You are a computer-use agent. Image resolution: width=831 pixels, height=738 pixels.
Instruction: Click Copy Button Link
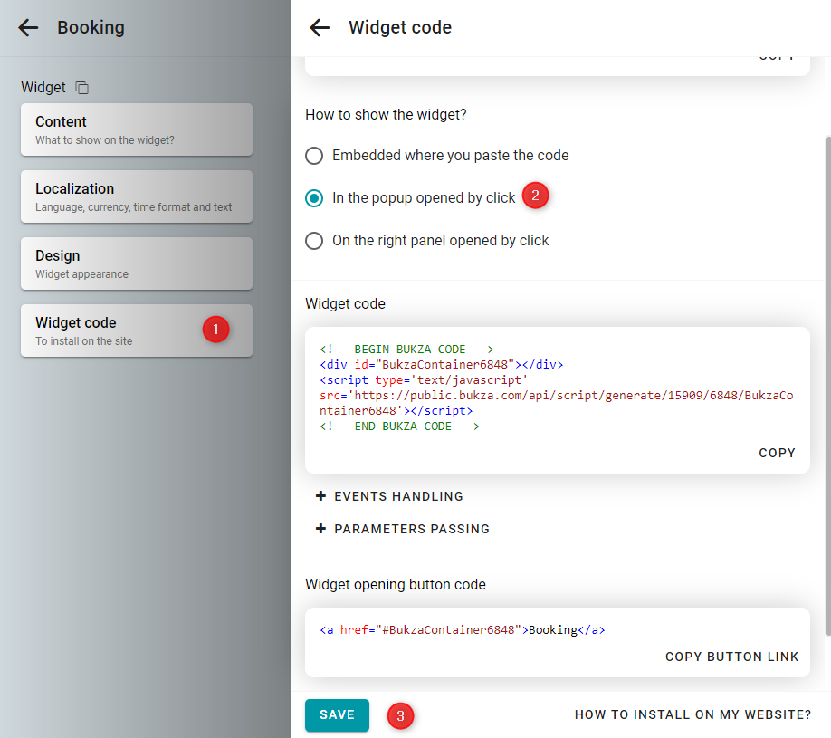click(732, 657)
